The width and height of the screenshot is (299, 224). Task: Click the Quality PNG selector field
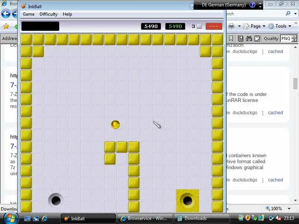tap(286, 39)
